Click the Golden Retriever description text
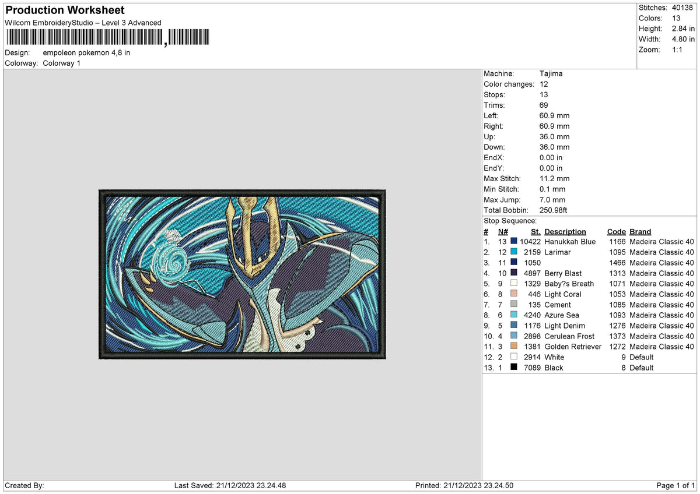 click(x=573, y=347)
